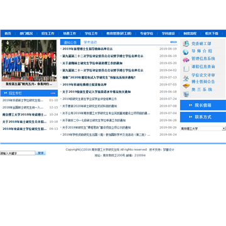Click the monitor icon below 奥兰系统
Image resolution: width=226 pixels, height=226 pixels.
(x=186, y=94)
